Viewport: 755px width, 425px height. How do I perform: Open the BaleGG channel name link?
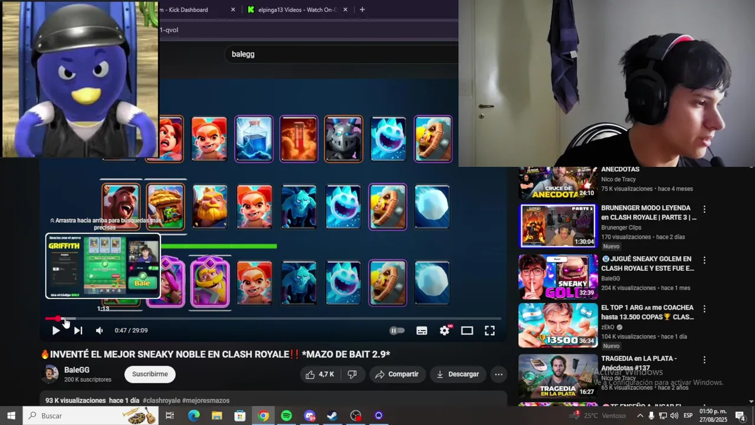point(77,370)
